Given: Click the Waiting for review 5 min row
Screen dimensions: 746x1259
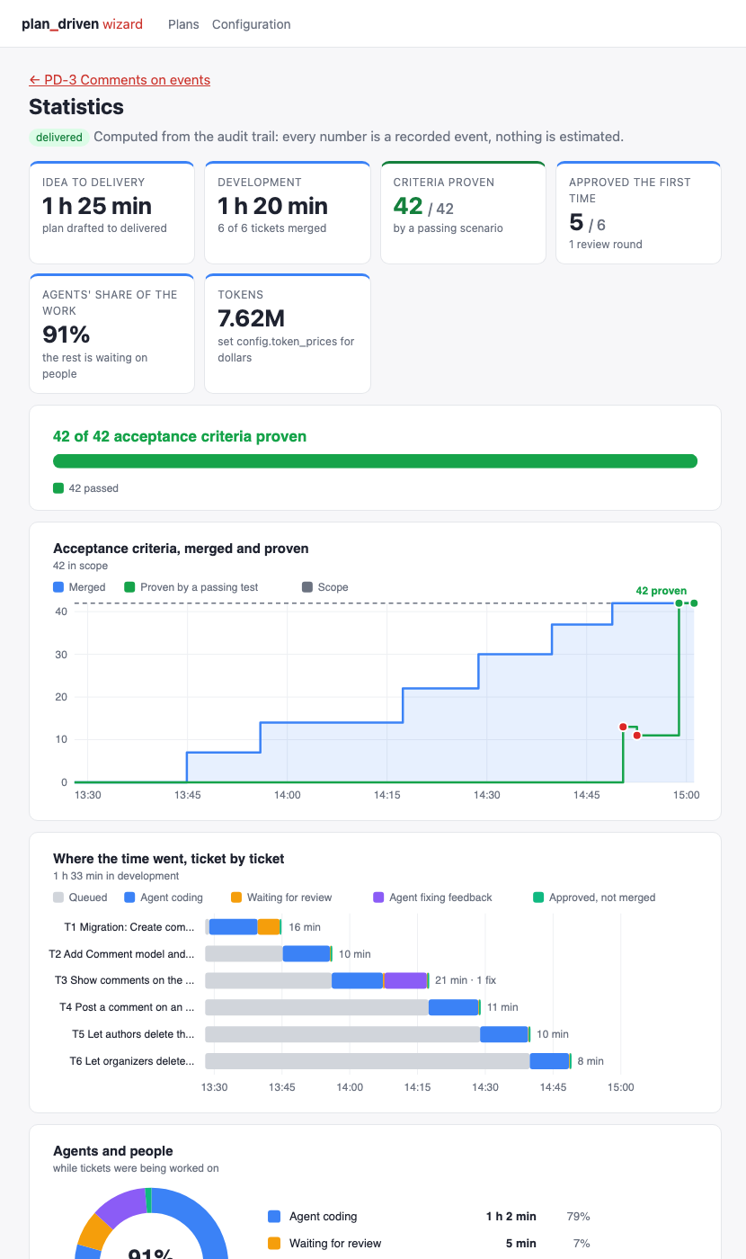Looking at the screenshot, I should point(430,1244).
